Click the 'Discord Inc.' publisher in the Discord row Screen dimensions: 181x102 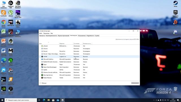point(63,51)
